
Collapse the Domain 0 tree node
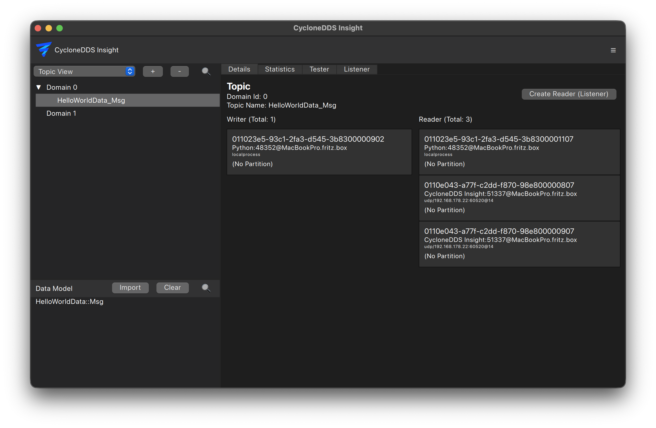39,87
